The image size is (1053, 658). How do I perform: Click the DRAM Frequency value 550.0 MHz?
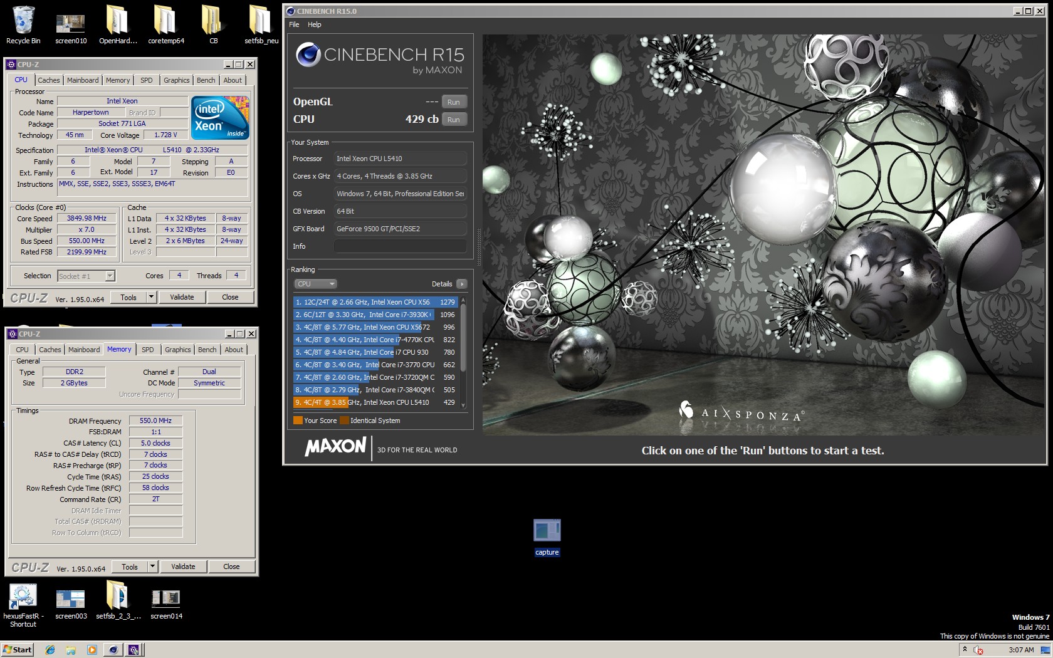tap(155, 421)
